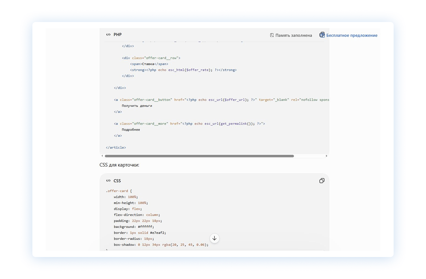The height and width of the screenshot is (279, 426).
Task: Click the Память заполнена label
Action: click(x=294, y=35)
